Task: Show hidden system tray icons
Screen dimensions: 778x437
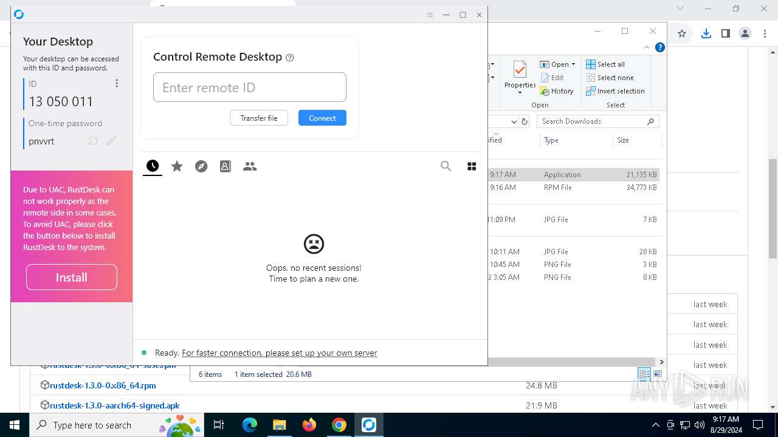Action: coord(655,425)
